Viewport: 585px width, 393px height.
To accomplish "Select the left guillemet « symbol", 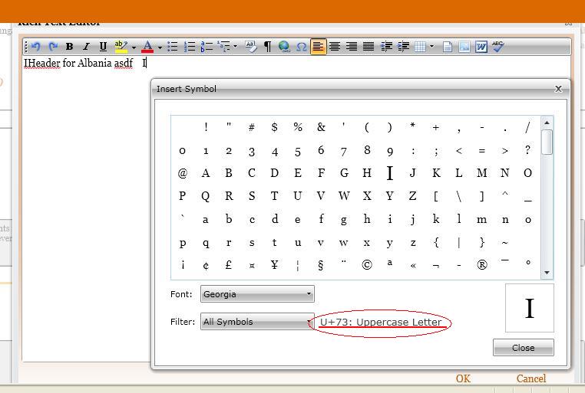I will (x=412, y=266).
